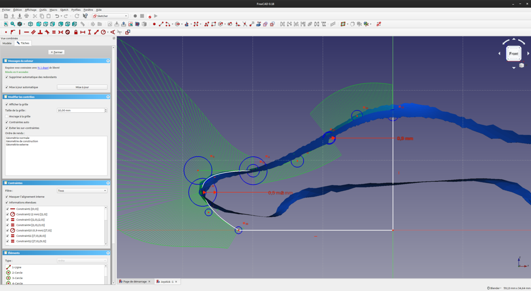
Task: Apply perpendicular constraint tool
Action: click(x=40, y=32)
